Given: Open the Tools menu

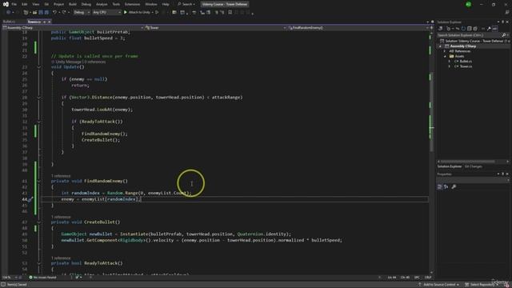Looking at the screenshot, I should click(x=116, y=4).
